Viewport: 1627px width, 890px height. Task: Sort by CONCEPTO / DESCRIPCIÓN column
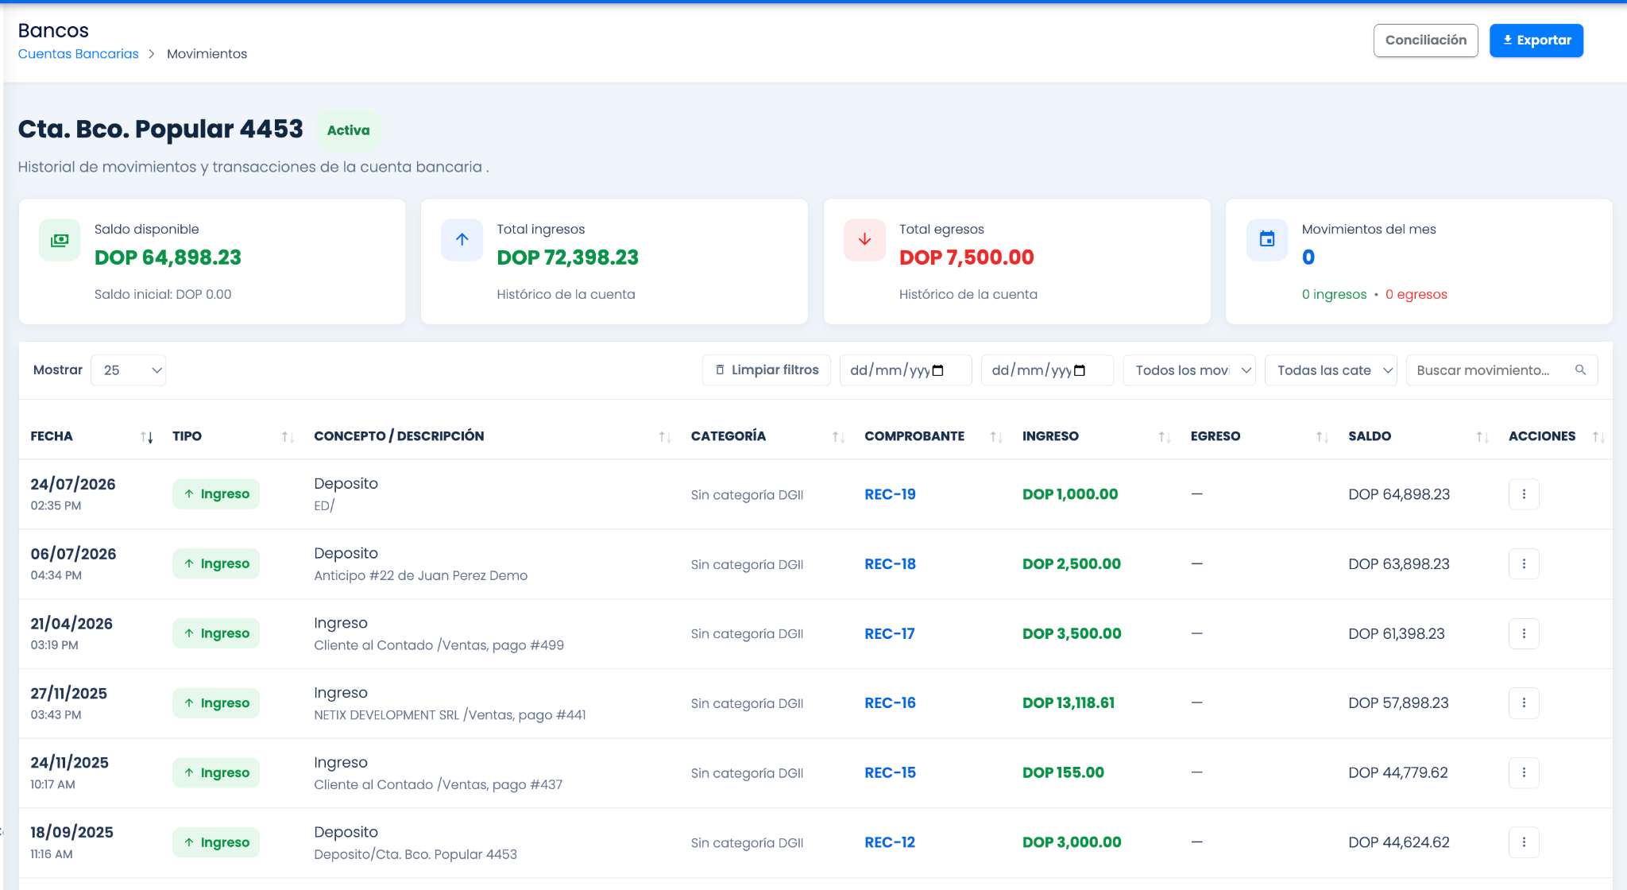(x=665, y=437)
